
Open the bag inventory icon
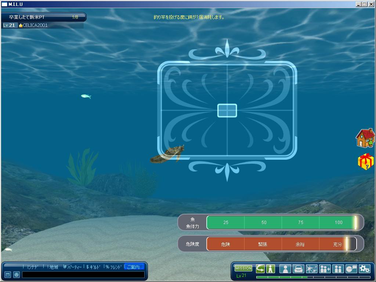pyautogui.click(x=298, y=269)
